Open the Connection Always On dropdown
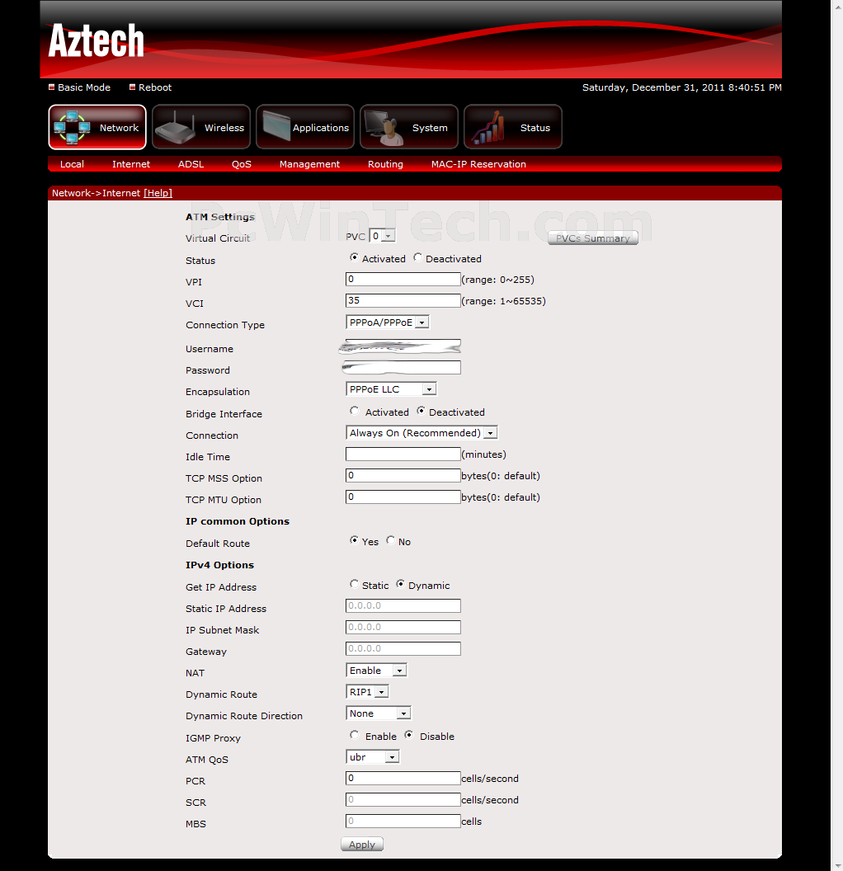Screen dimensions: 843x871 421,433
